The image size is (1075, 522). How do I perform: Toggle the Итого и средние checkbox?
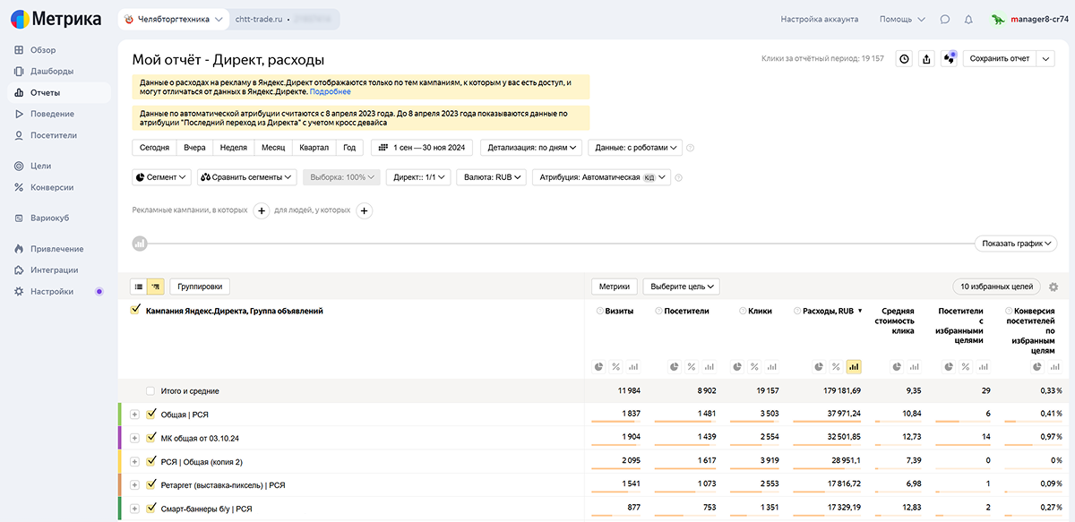click(151, 391)
